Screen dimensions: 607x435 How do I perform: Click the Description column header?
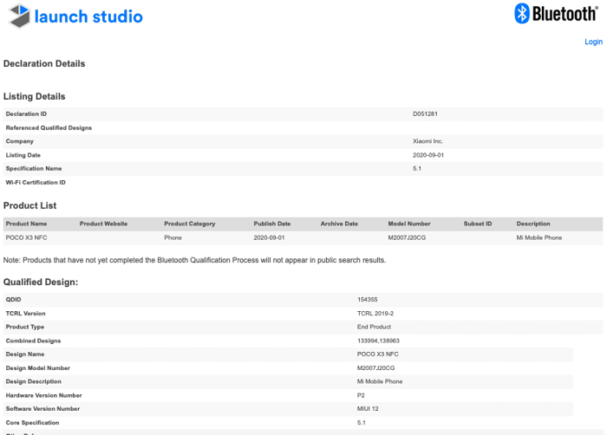[533, 224]
